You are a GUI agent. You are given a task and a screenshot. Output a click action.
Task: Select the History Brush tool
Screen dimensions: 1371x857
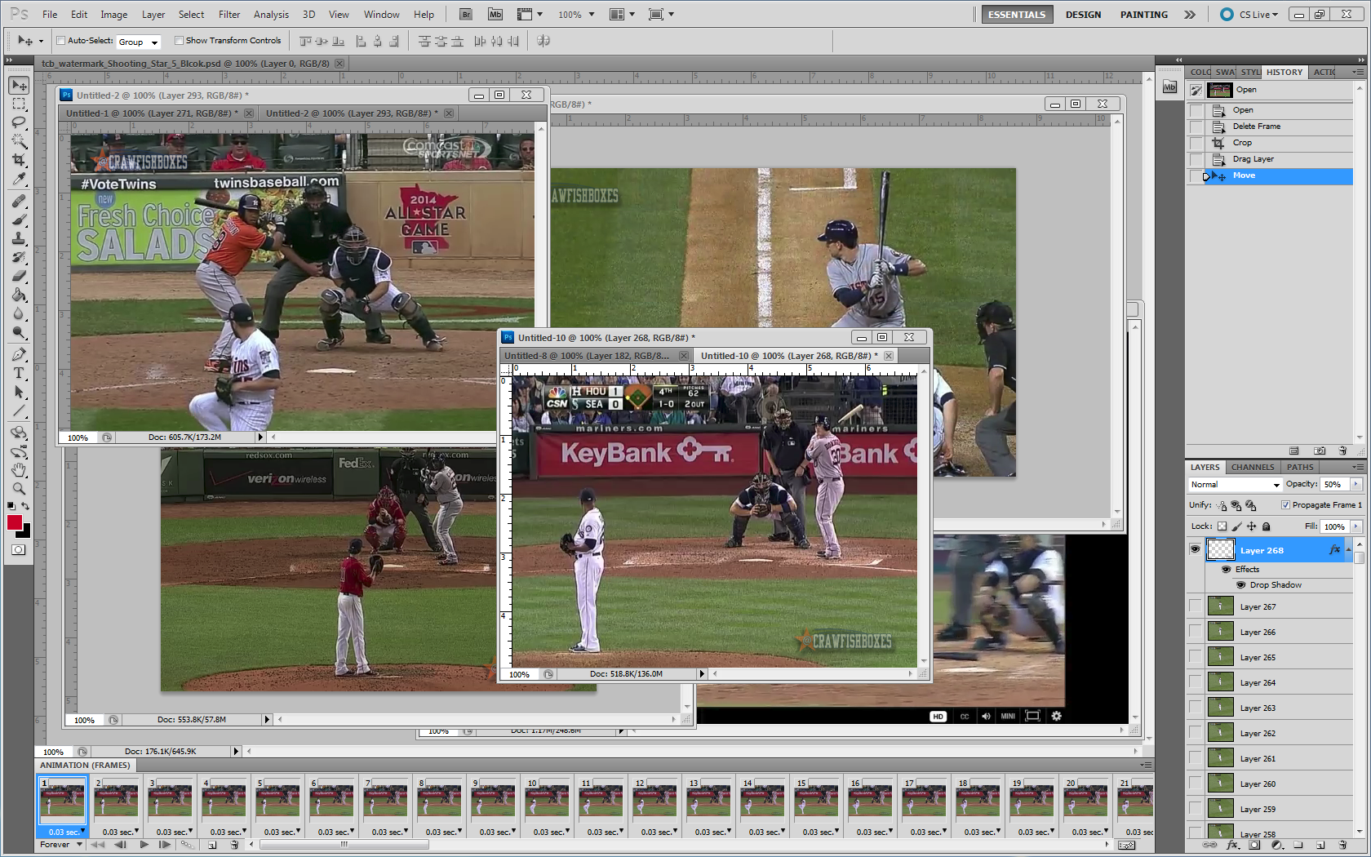pyautogui.click(x=20, y=257)
